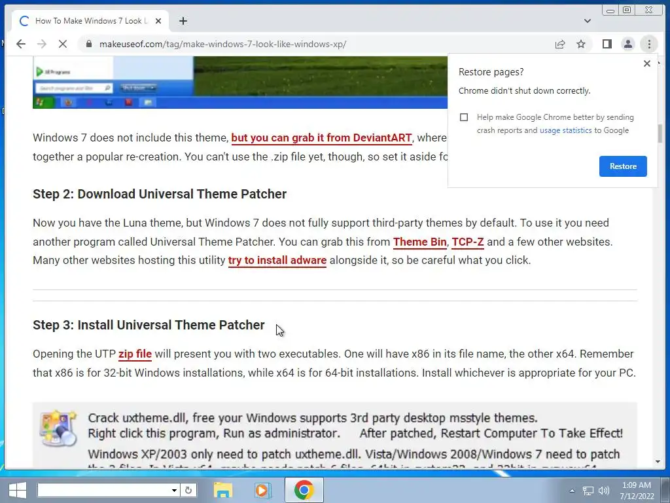670x503 pixels.
Task: Expand the taskbar address dropdown arrow
Action: [x=174, y=490]
